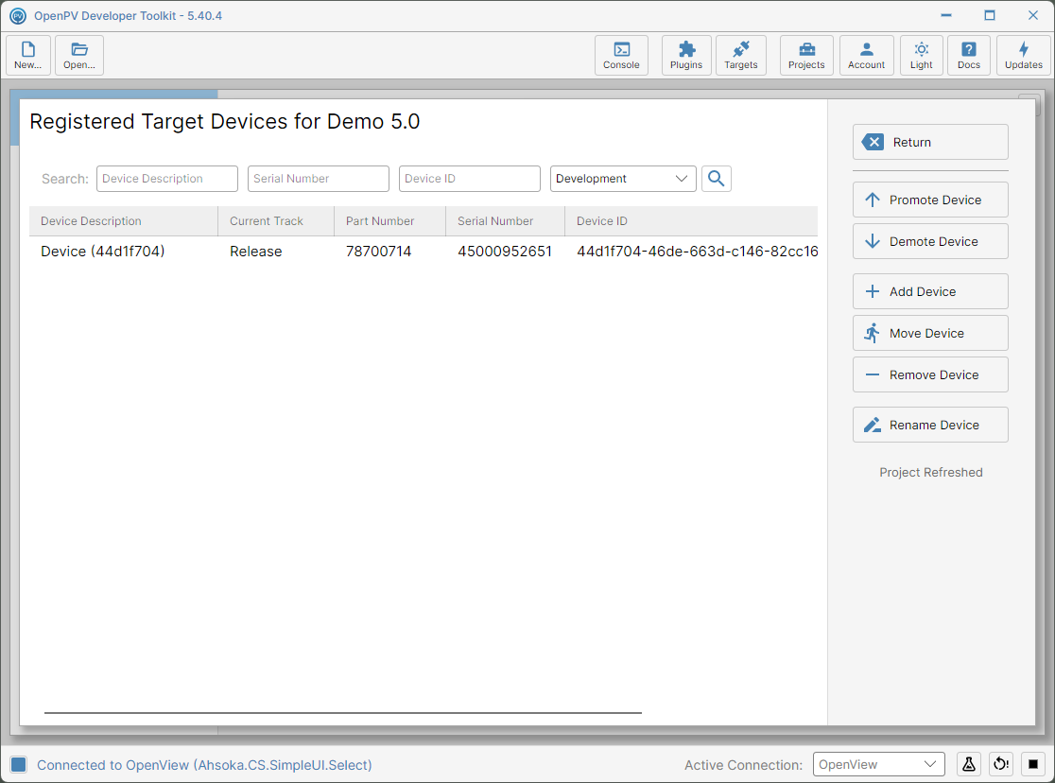Click the flask icon in status bar

pyautogui.click(x=969, y=764)
